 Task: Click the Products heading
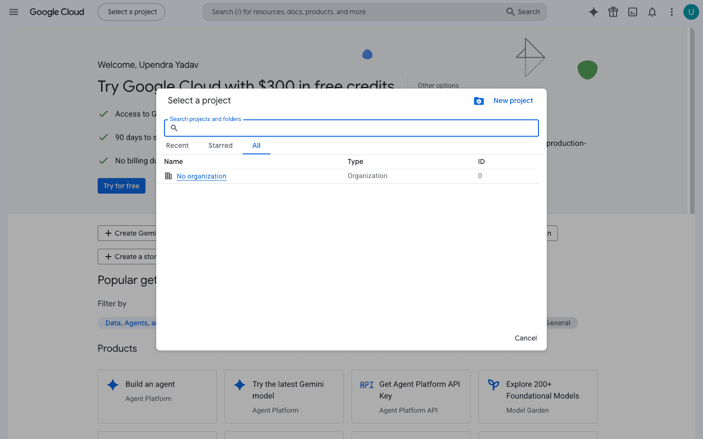click(117, 348)
